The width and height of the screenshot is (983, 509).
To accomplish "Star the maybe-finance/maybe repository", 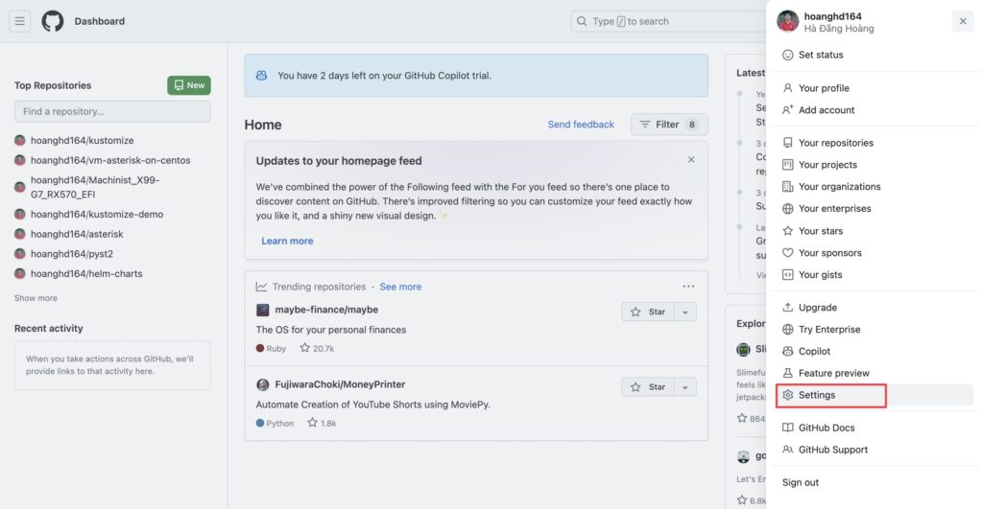I will tap(648, 312).
